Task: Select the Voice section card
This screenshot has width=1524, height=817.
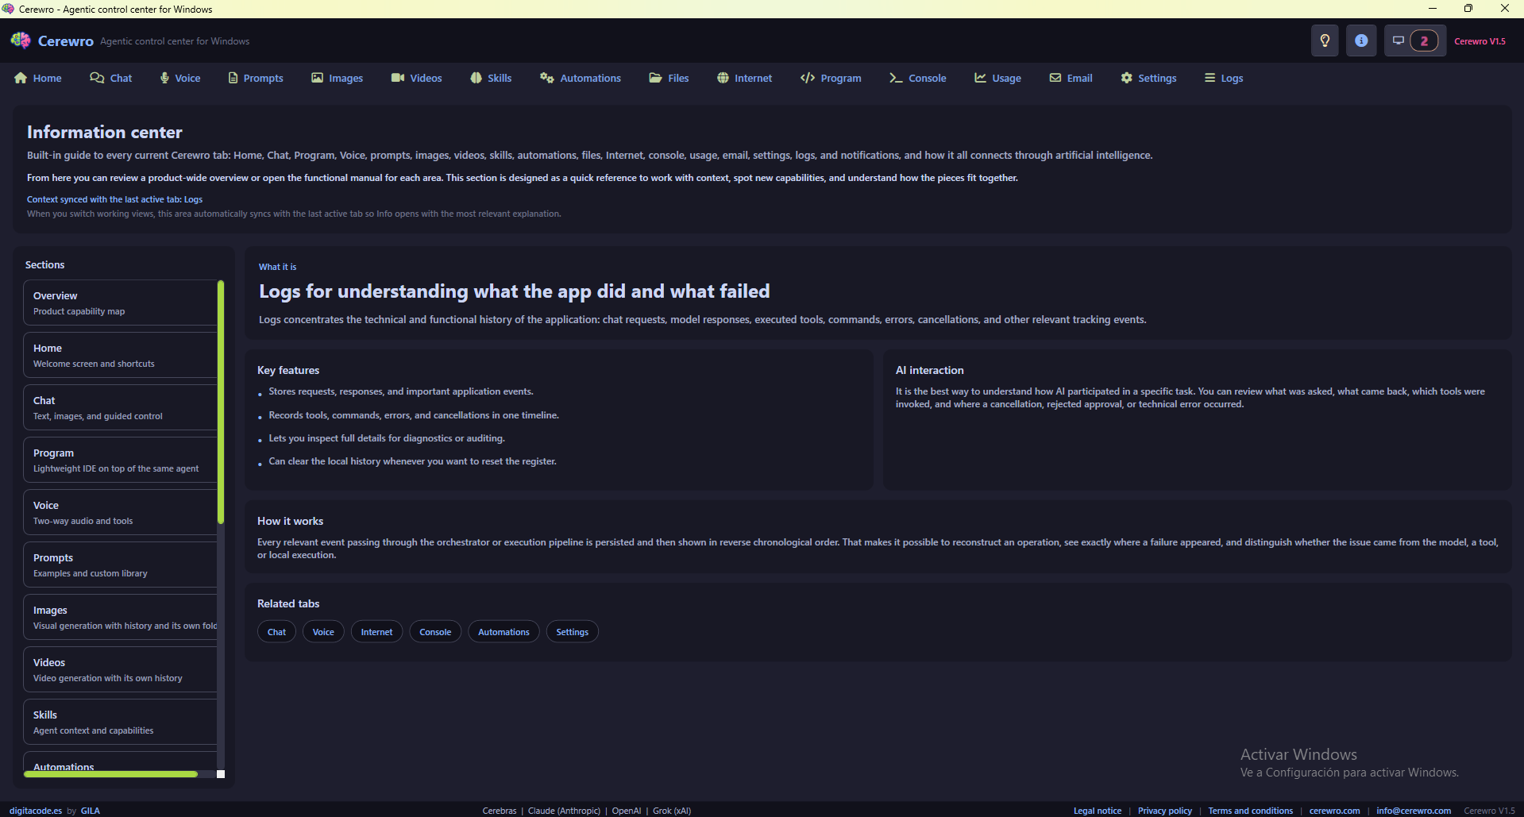Action: pos(120,512)
